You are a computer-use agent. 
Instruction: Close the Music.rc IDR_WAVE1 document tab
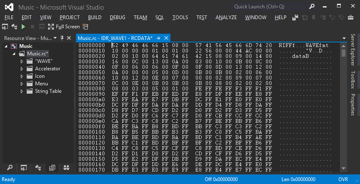click(x=166, y=38)
